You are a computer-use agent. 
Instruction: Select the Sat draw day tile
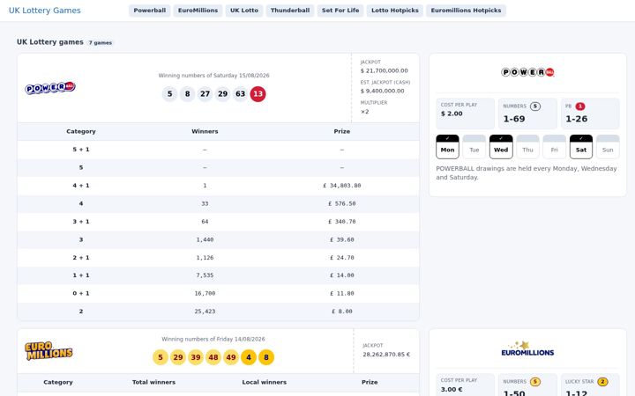[x=581, y=147]
